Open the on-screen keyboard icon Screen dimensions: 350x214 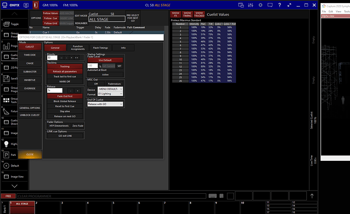213,196
